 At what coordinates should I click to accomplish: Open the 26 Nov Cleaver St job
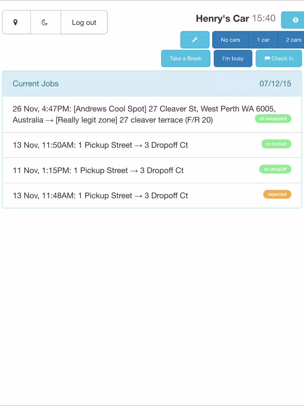[x=152, y=114]
